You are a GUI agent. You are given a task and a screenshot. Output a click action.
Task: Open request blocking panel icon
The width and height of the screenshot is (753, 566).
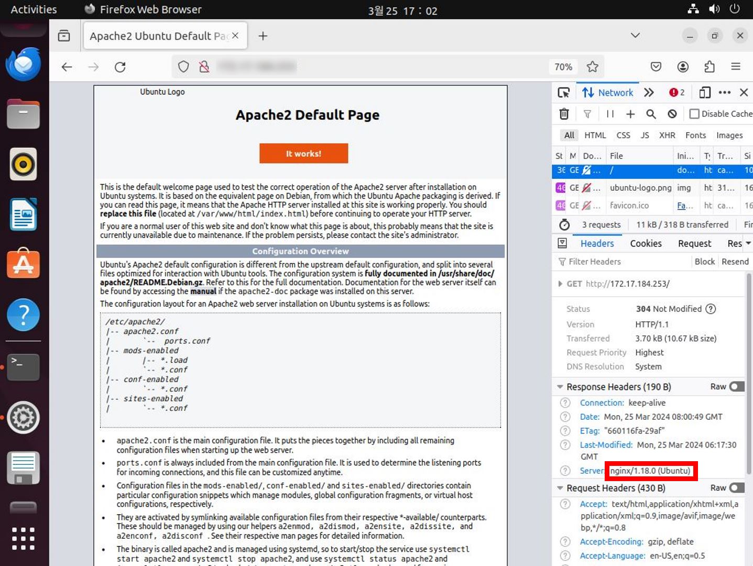(x=672, y=114)
